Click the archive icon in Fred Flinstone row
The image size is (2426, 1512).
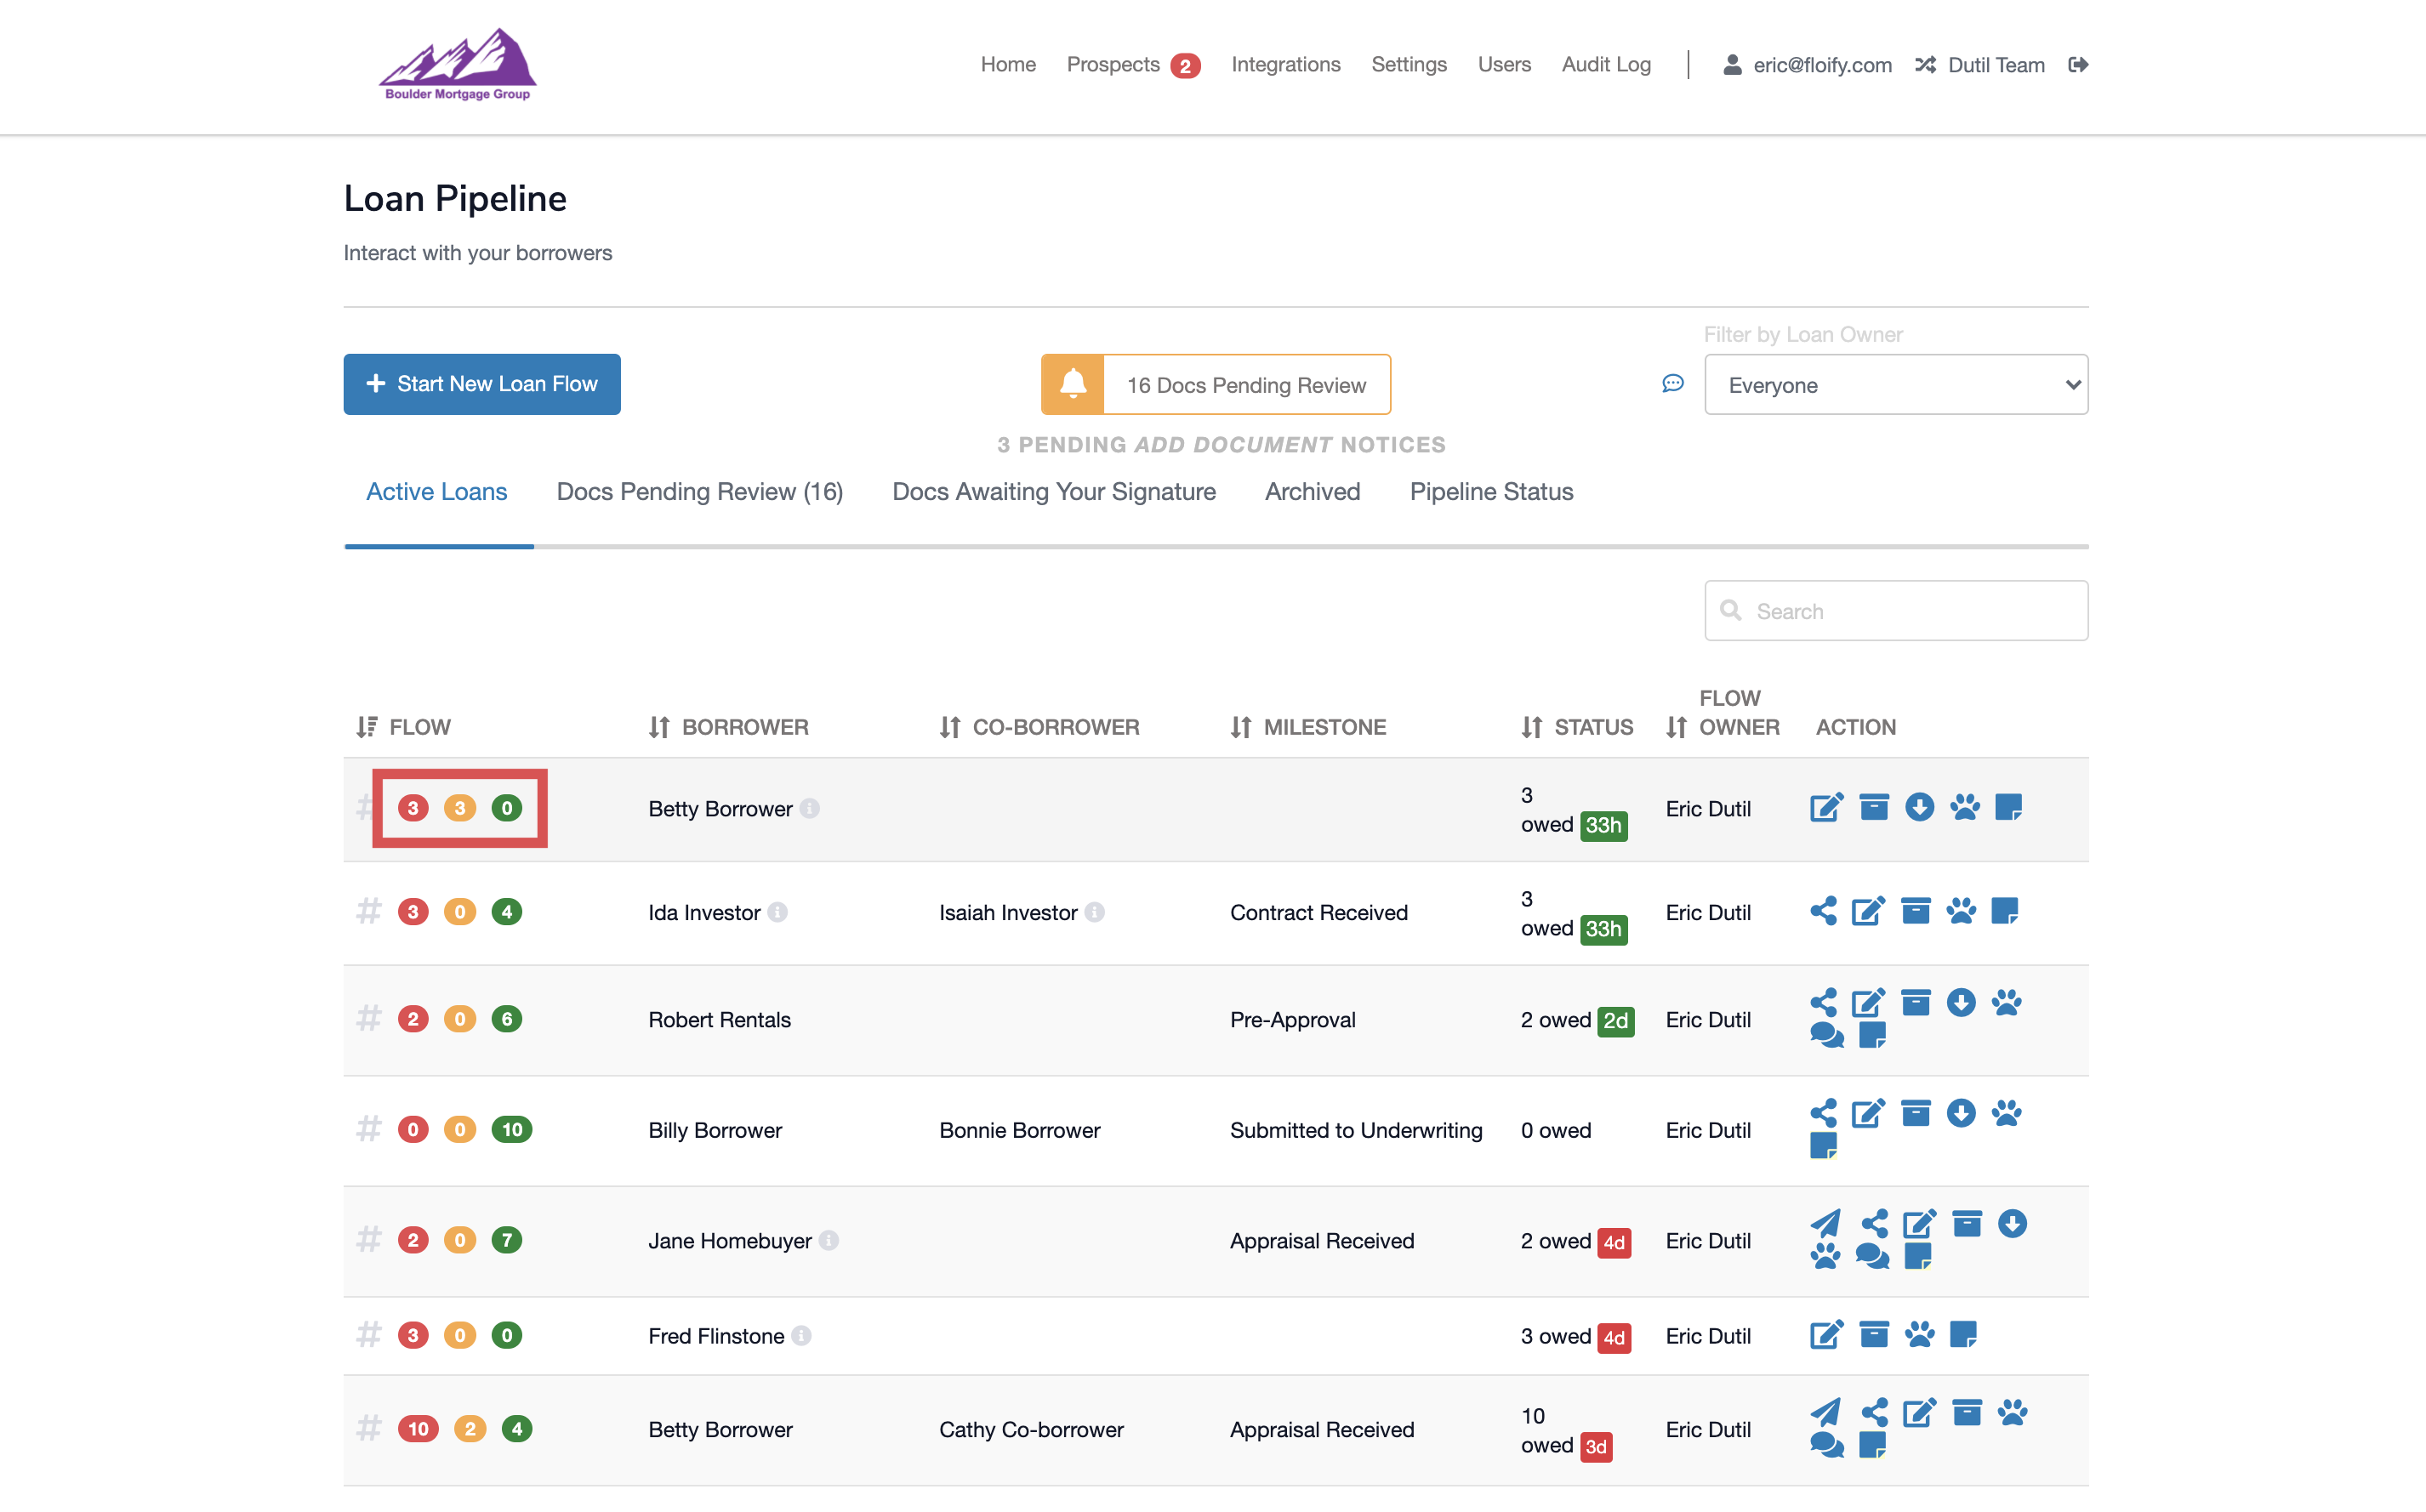pyautogui.click(x=1874, y=1335)
